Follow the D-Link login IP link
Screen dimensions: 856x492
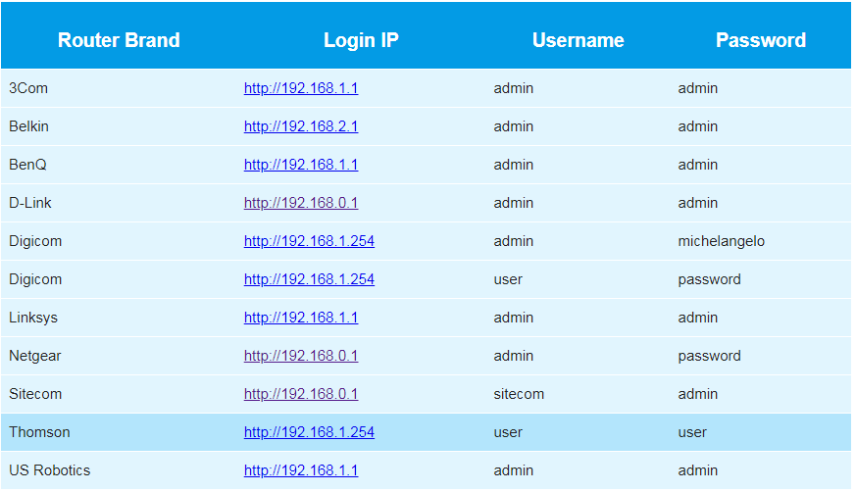point(301,203)
